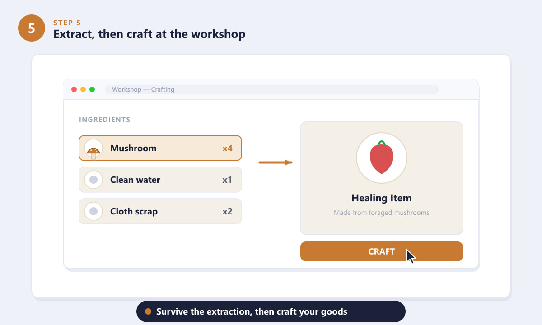The image size is (542, 325).
Task: Click the green window maximize dot
Action: [x=92, y=89]
